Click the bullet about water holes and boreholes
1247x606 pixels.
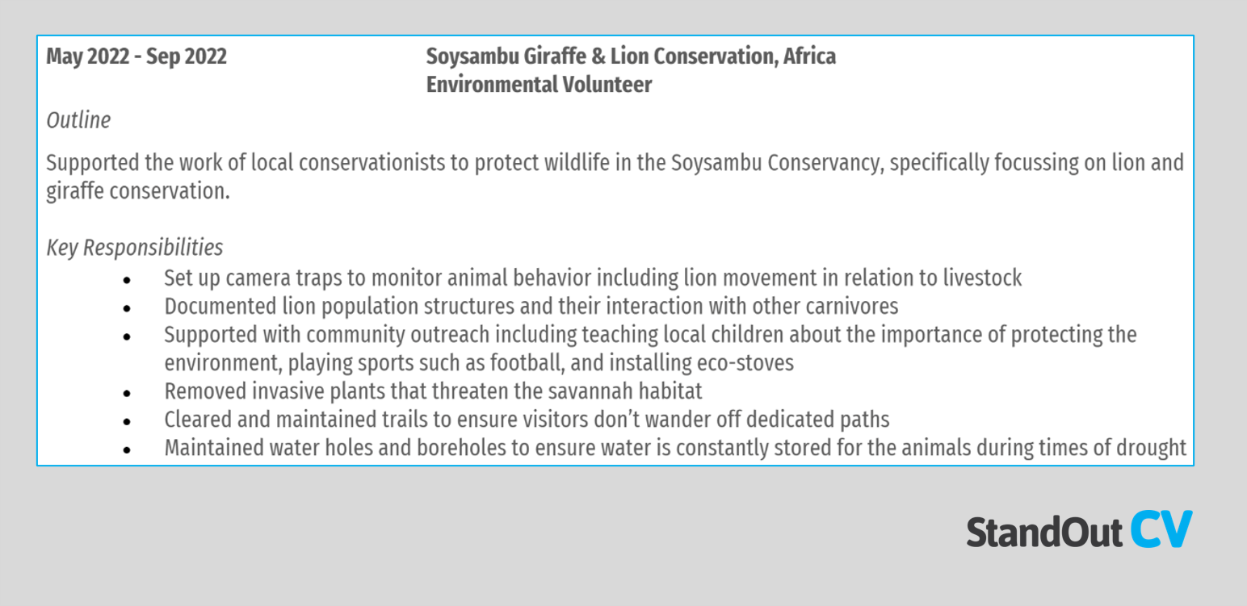tap(675, 448)
